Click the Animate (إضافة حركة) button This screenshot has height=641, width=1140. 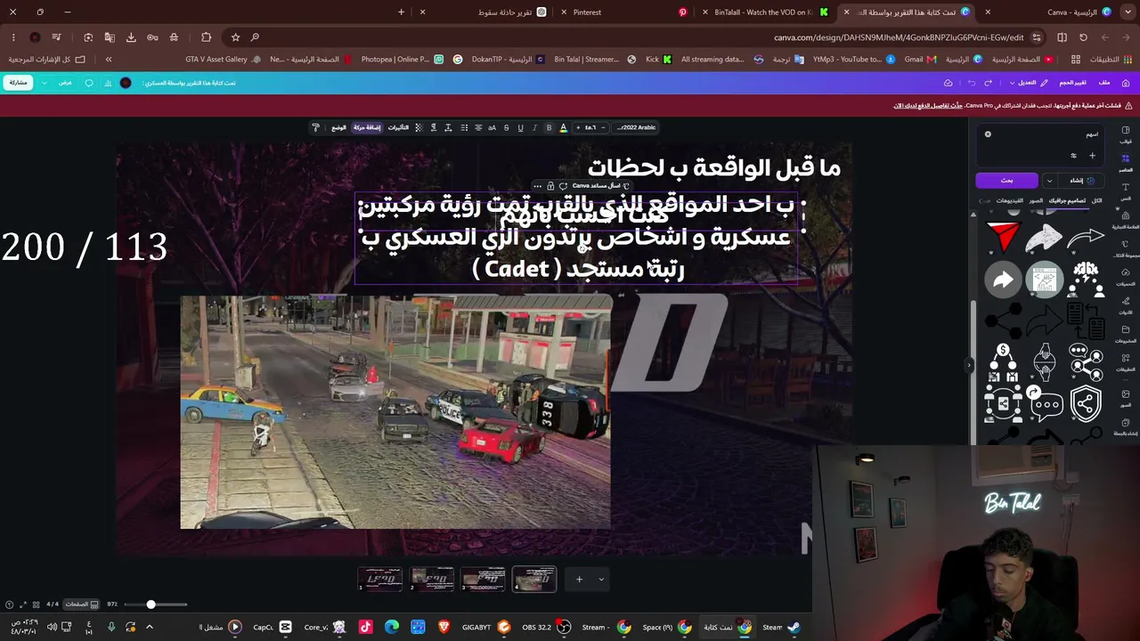pos(367,127)
